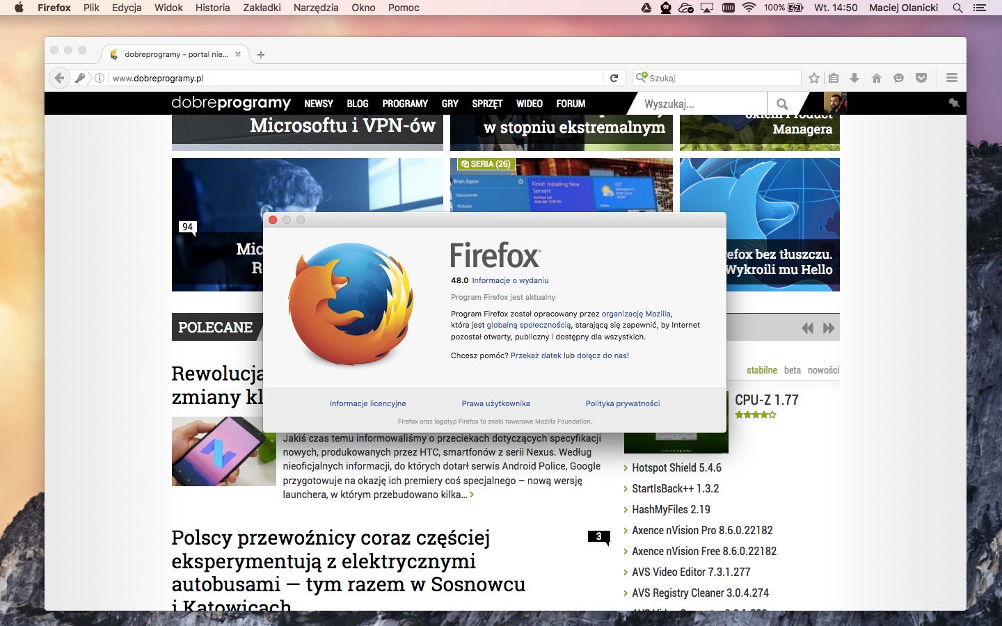Bookmark this page with the star icon
This screenshot has height=626, width=1002.
pos(814,78)
